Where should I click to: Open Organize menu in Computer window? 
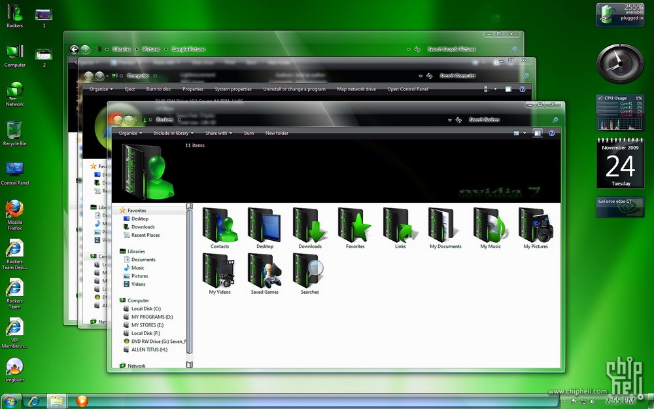(101, 89)
